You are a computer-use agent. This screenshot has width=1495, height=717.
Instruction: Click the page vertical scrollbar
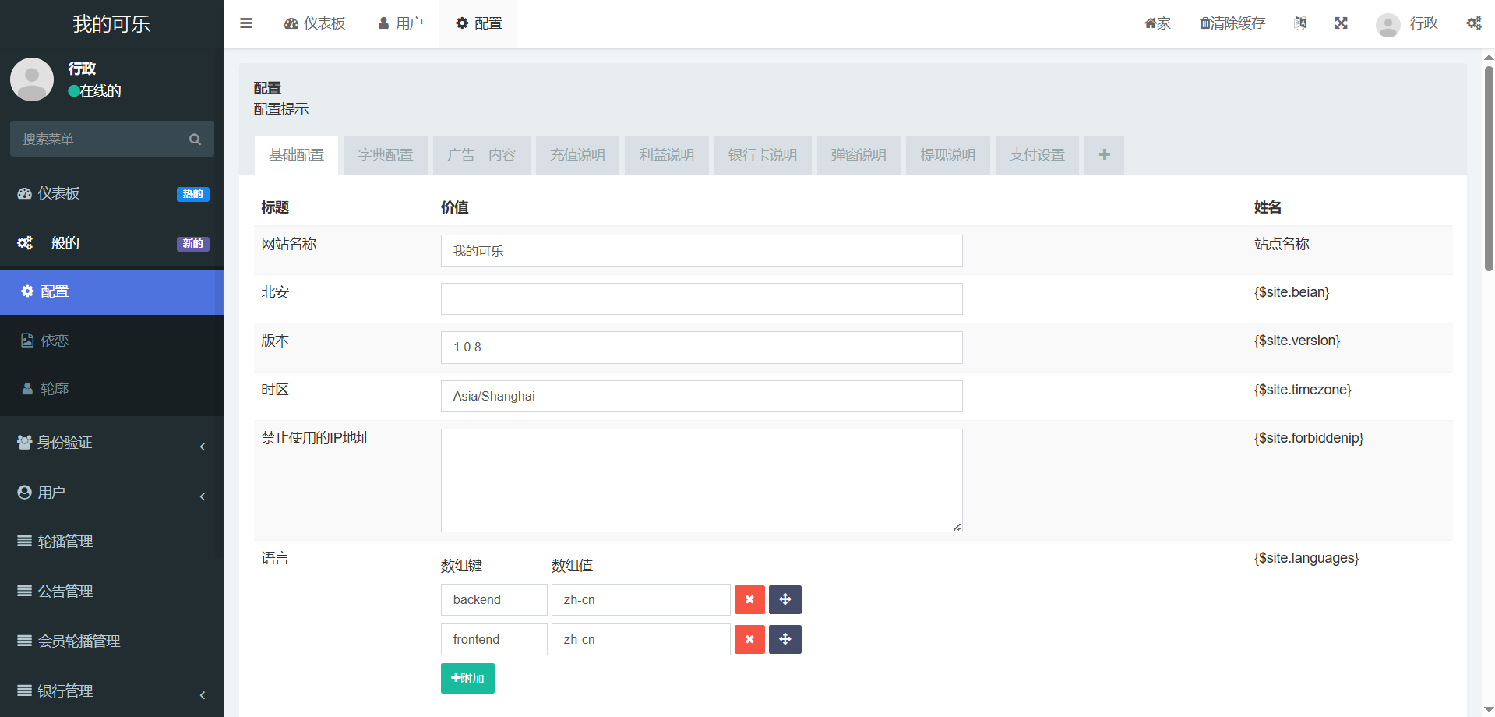tap(1488, 168)
